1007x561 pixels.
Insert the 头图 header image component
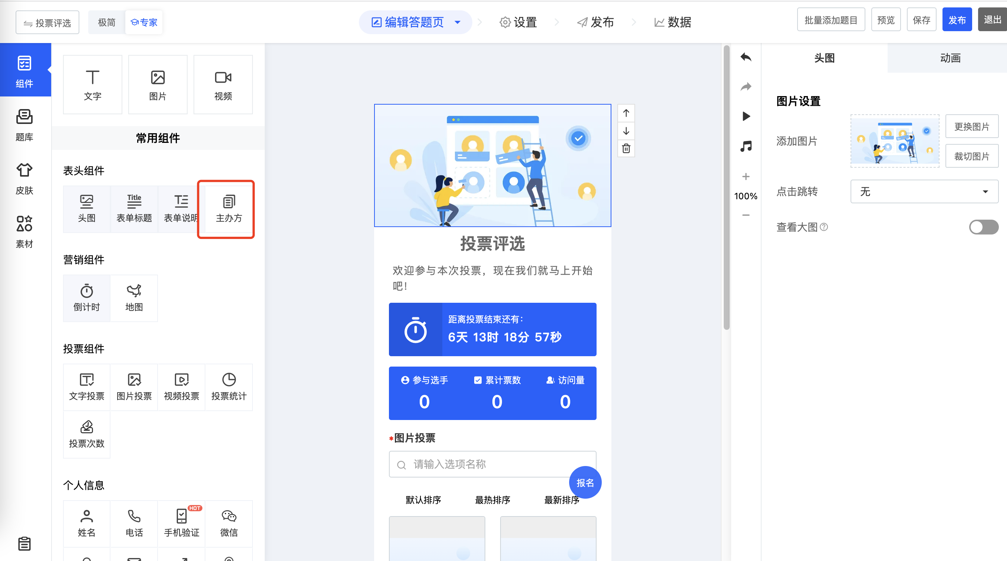click(x=87, y=209)
